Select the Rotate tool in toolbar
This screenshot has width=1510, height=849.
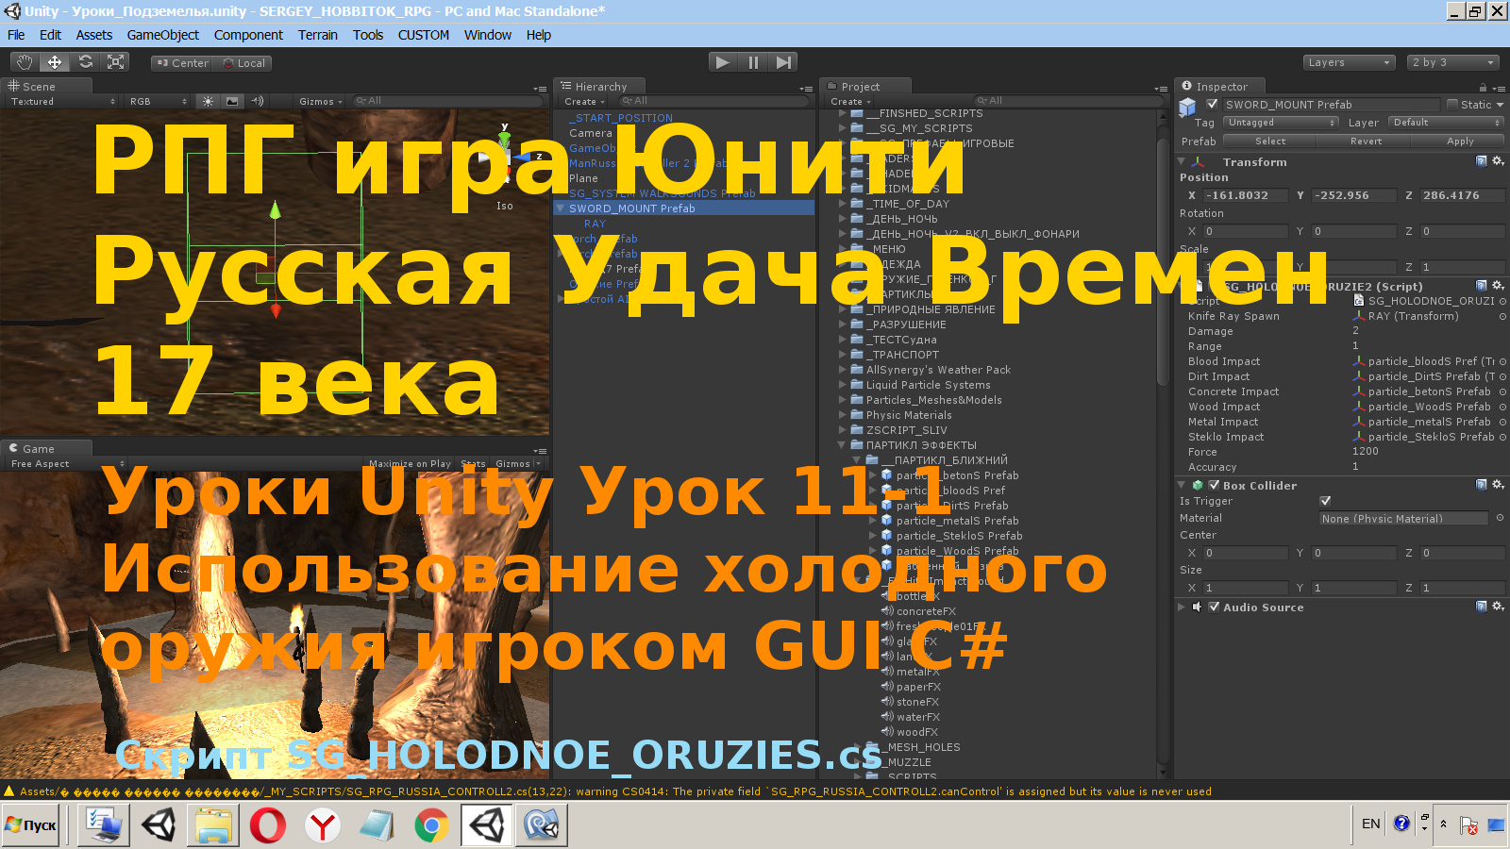pyautogui.click(x=85, y=62)
